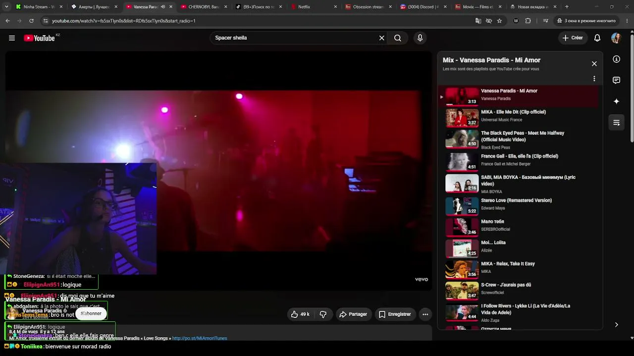Click the video player area
This screenshot has height=356, width=634.
218,171
